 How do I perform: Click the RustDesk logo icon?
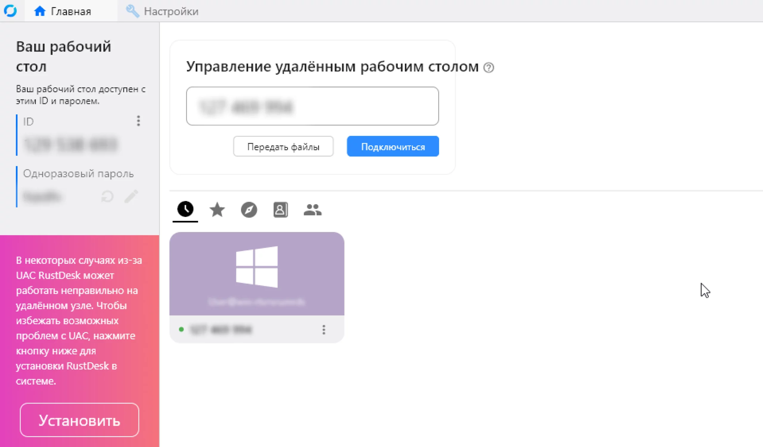click(10, 11)
